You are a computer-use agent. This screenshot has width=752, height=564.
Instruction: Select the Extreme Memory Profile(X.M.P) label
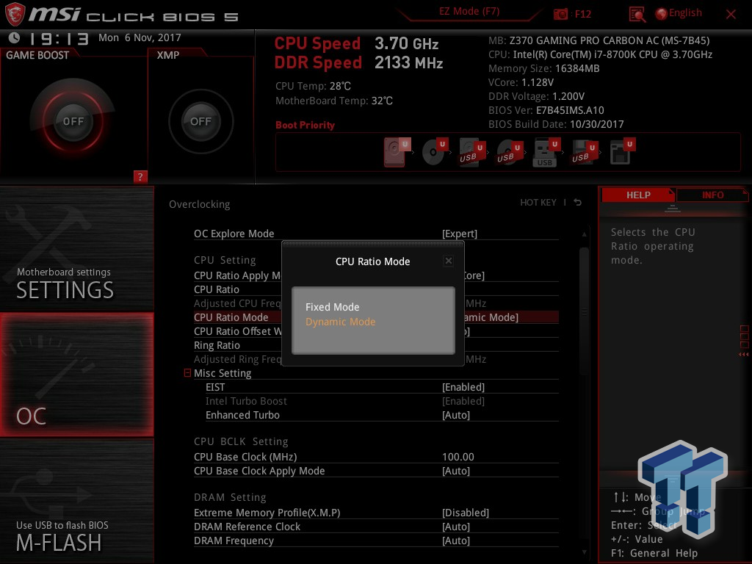point(267,513)
